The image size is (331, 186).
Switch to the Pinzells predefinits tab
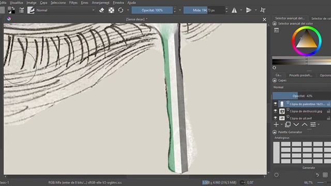(x=300, y=75)
